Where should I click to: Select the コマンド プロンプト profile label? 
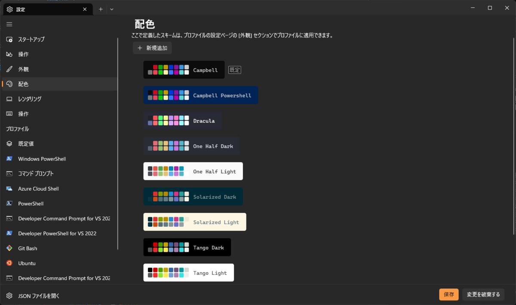pyautogui.click(x=36, y=174)
